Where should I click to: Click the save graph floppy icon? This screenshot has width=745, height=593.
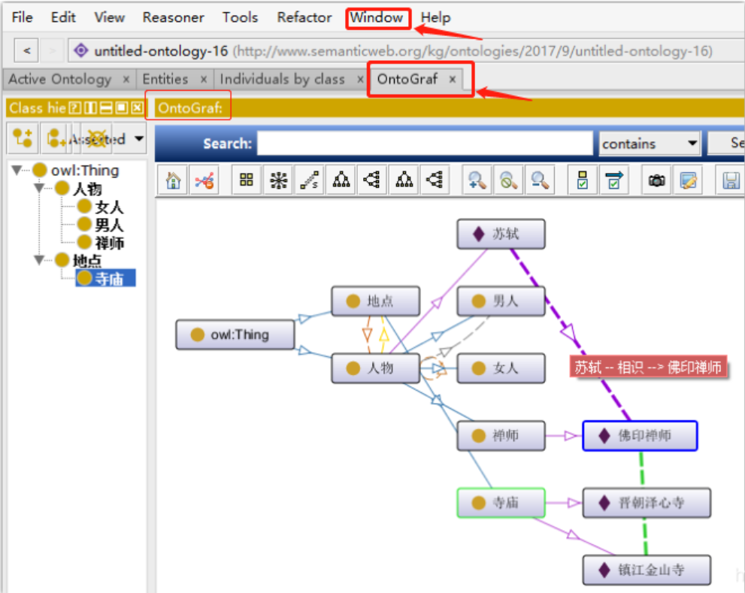[x=729, y=180]
